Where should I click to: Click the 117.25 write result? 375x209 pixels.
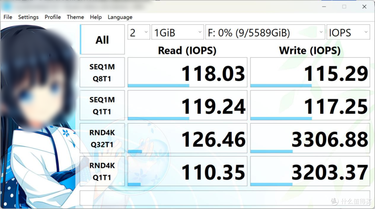pyautogui.click(x=310, y=105)
